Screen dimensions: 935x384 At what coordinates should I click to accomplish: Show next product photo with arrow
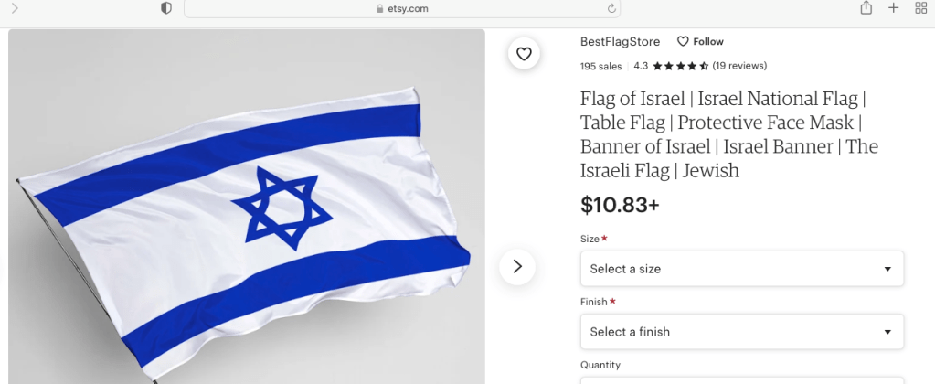click(x=517, y=266)
